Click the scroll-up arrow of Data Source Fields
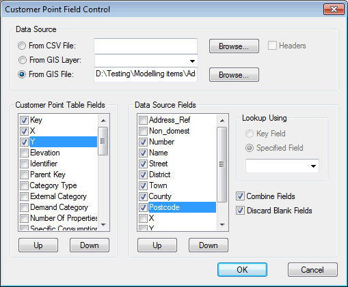Screen dimensions: 348x287 pyautogui.click(x=222, y=121)
